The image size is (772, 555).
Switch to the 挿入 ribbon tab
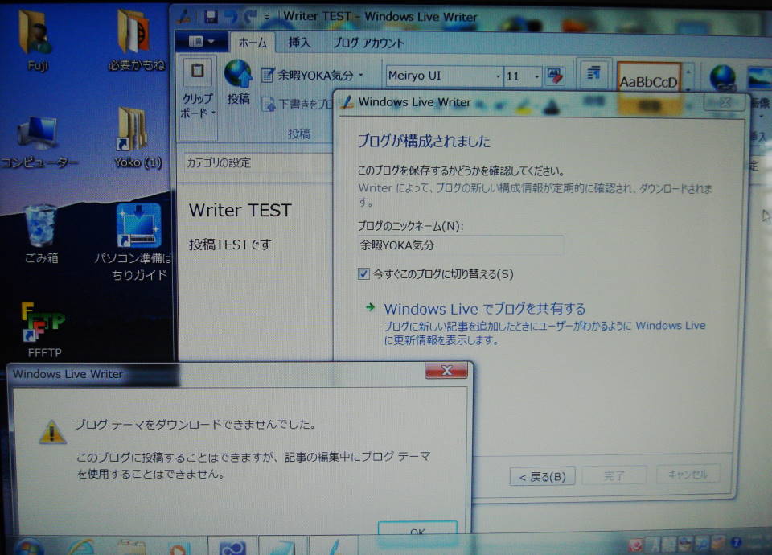click(299, 43)
